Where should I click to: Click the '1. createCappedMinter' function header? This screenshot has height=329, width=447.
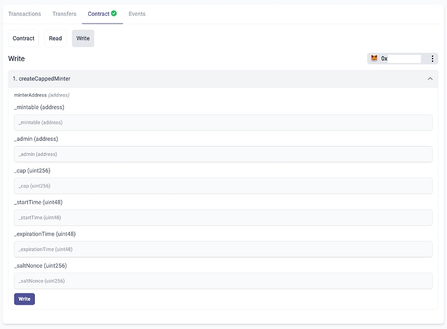[42, 78]
